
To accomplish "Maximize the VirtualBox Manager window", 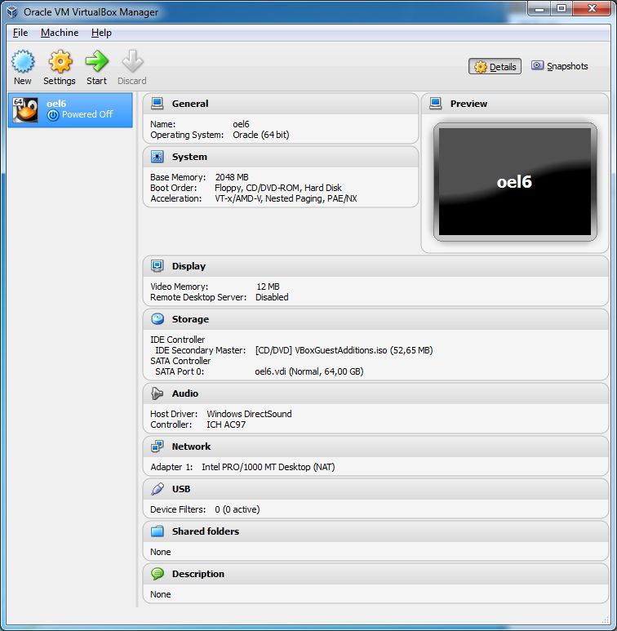I will [561, 8].
